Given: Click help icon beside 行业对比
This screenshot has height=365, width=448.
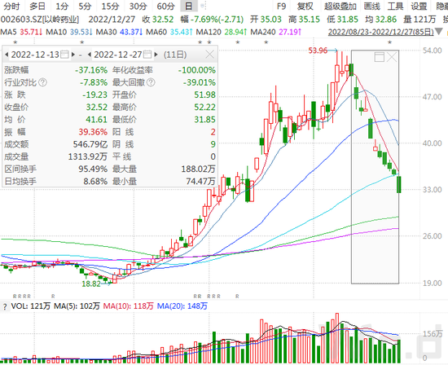Looking at the screenshot, I should coord(42,82).
